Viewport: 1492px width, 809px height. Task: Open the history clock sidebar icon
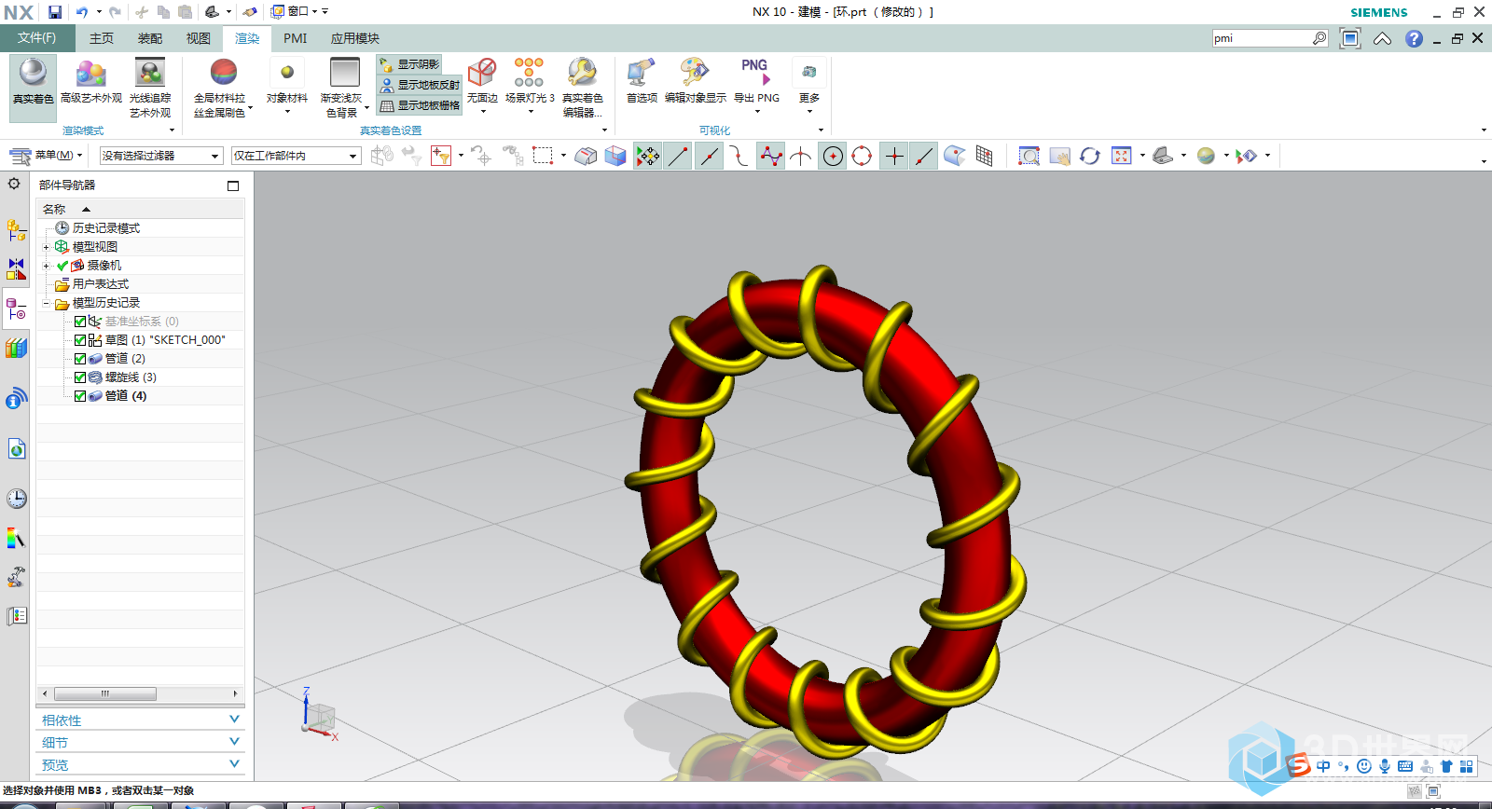click(16, 499)
